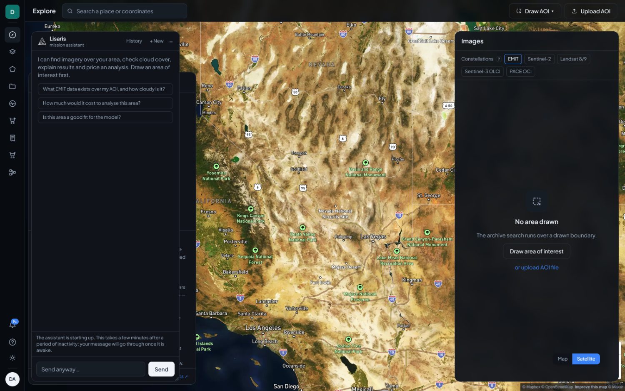625x391 pixels.
Task: Toggle the Sentinel-2 constellation chip
Action: pyautogui.click(x=539, y=59)
